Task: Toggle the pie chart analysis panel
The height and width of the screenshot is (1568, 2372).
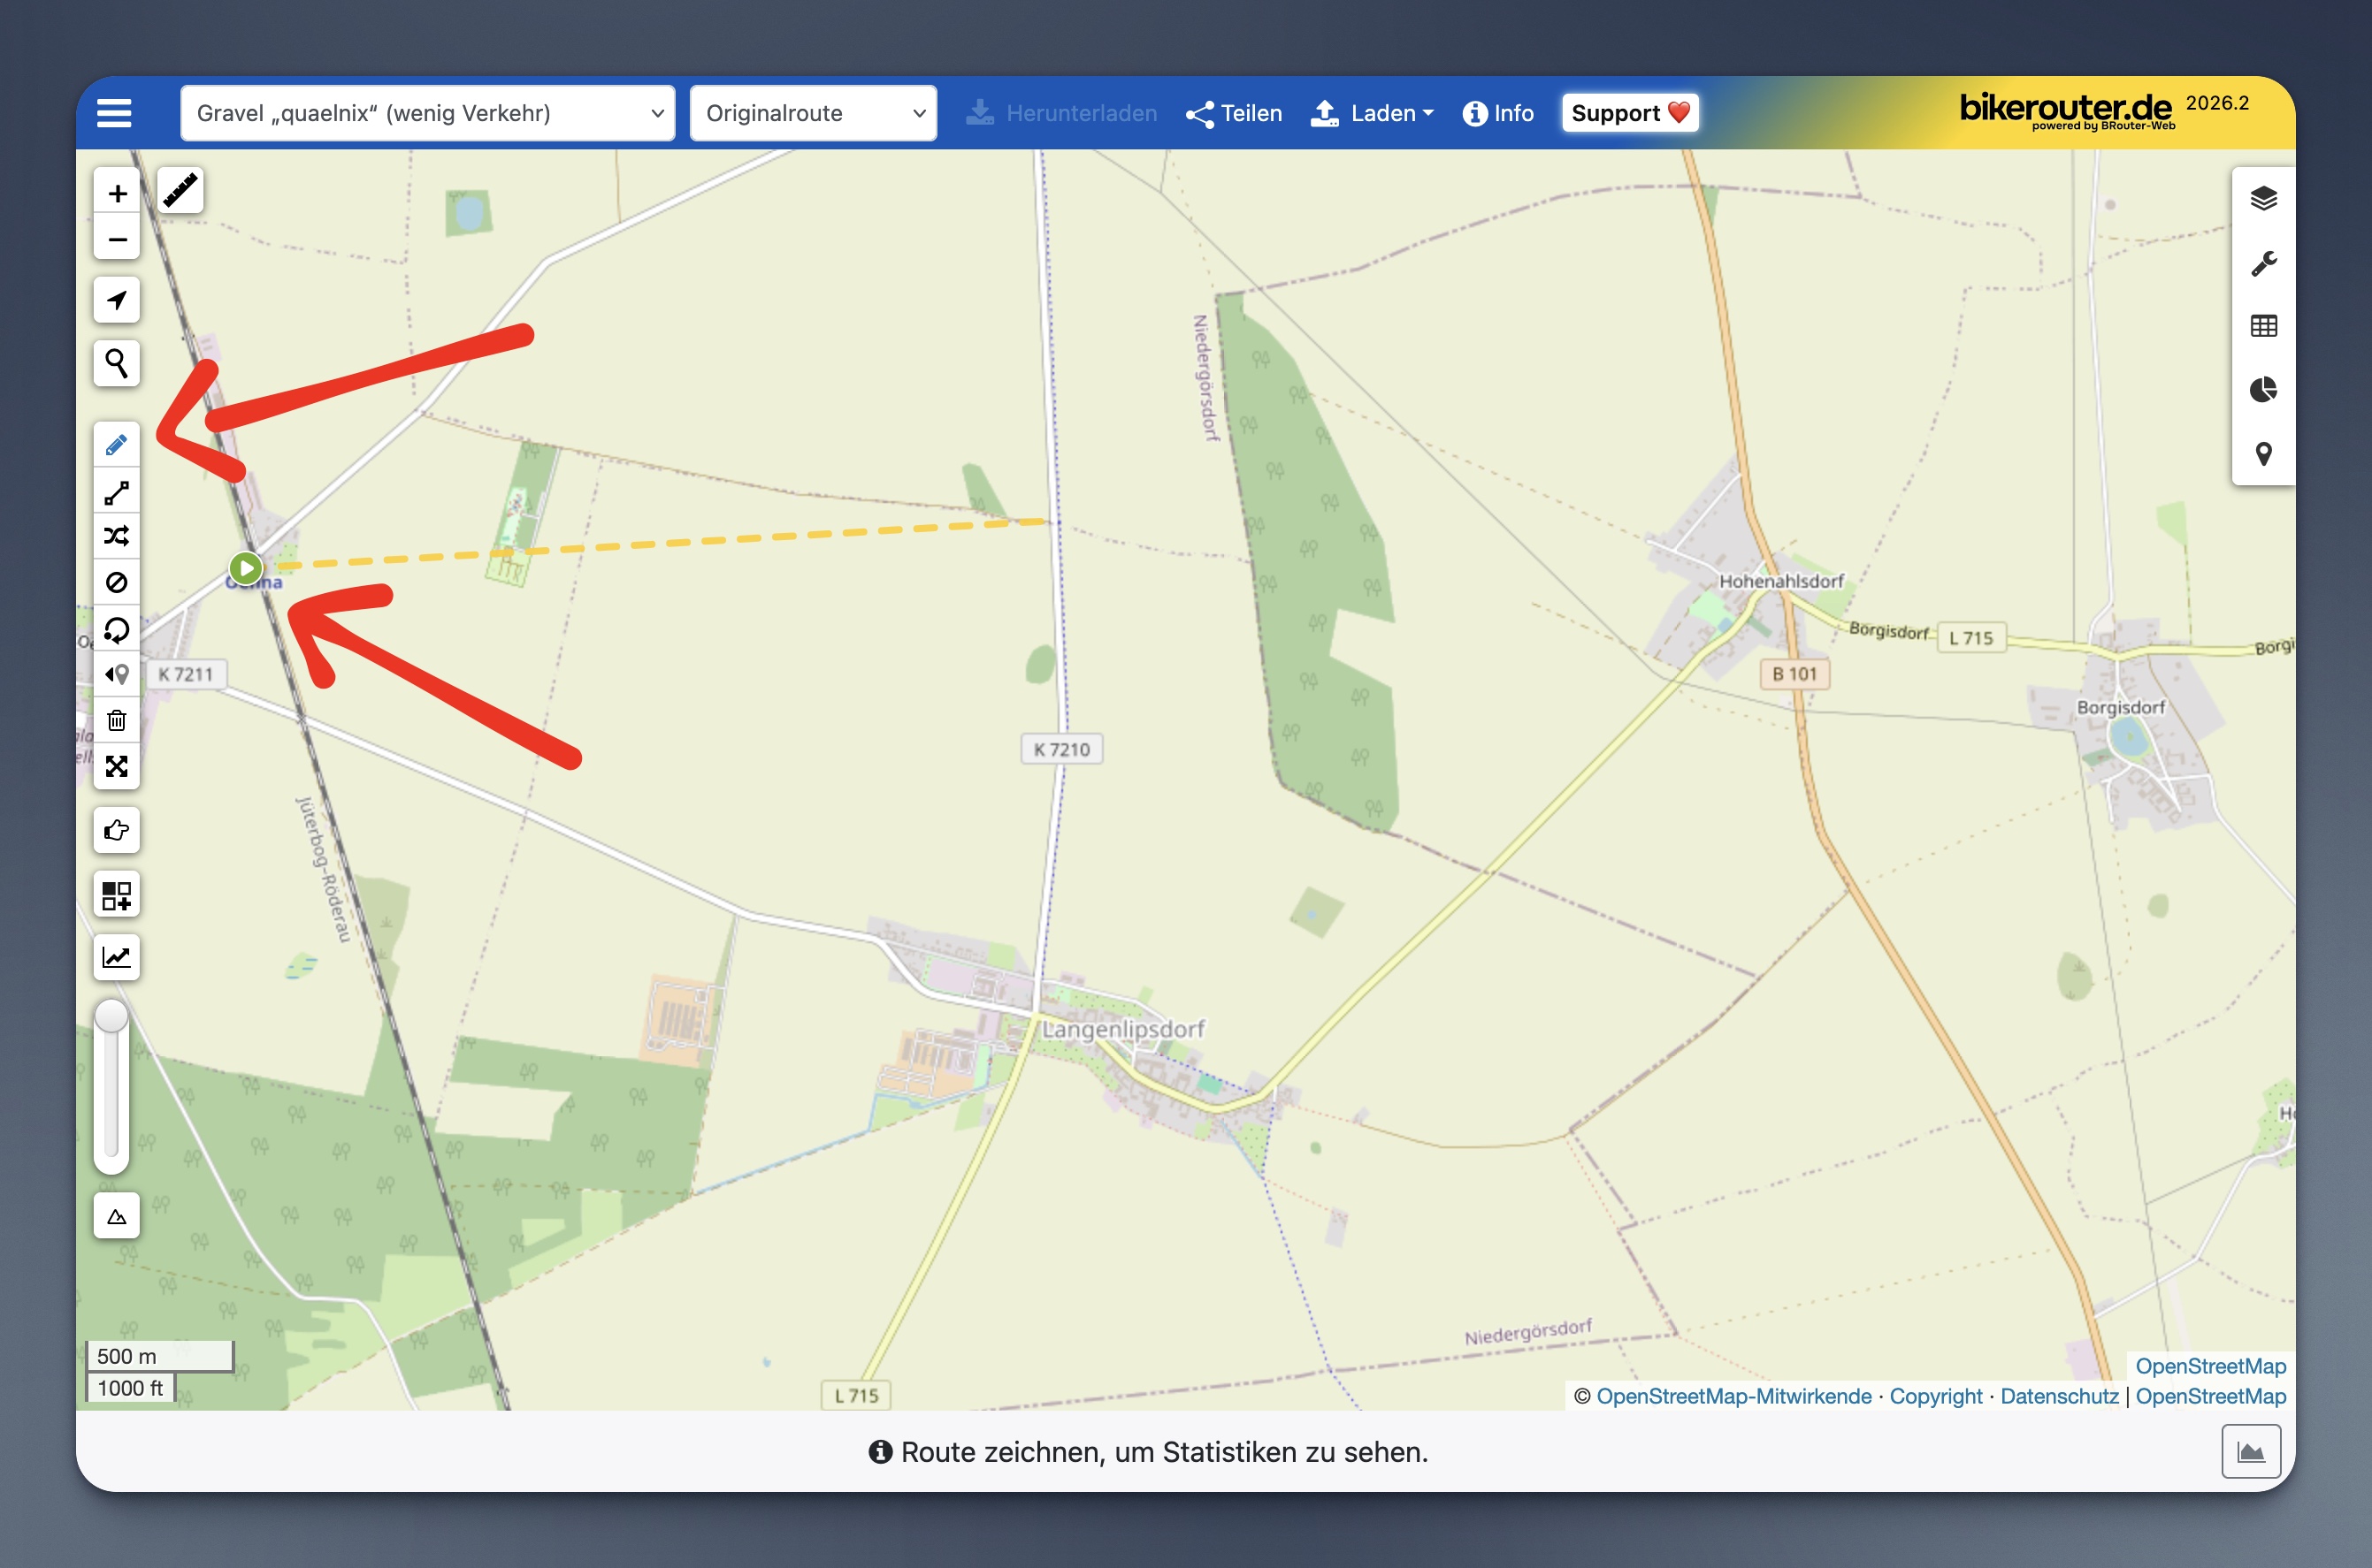Action: pos(2263,389)
